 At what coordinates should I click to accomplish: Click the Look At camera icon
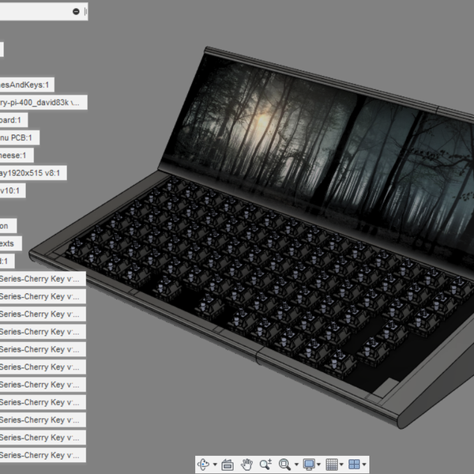227,465
